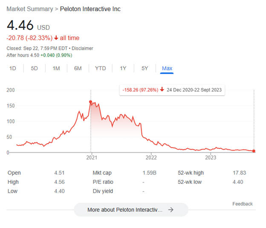This screenshot has height=228, width=266.
Task: Switch to the 5D chart range
Action: coord(35,68)
